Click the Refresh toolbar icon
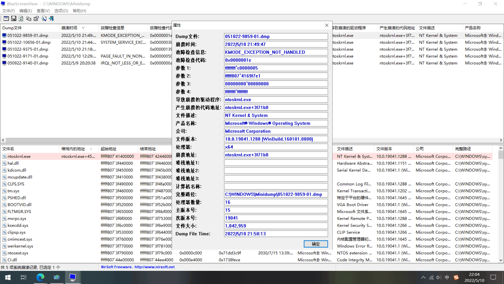The height and width of the screenshot is (284, 504). [x=21, y=18]
